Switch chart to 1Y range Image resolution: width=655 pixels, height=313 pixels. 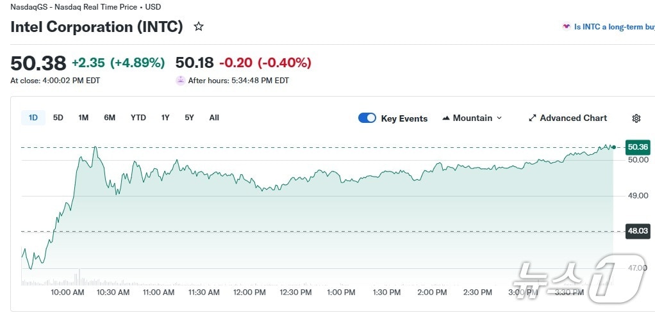(x=165, y=118)
